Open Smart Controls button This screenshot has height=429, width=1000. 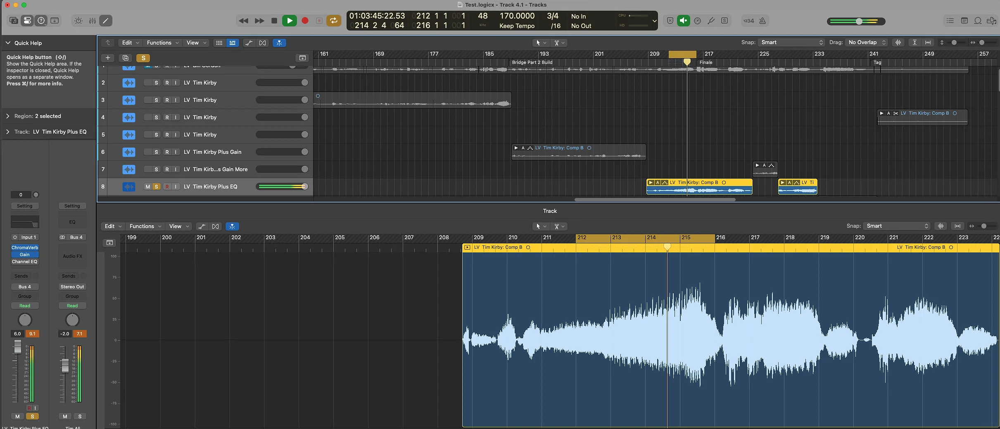[78, 21]
